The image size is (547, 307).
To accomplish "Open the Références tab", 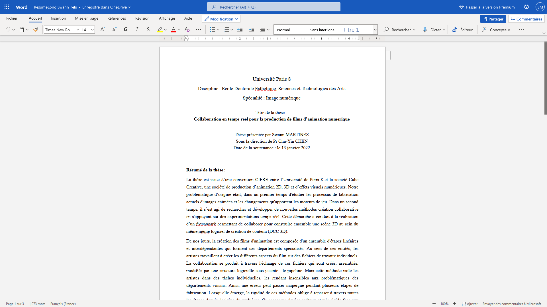I will tap(117, 18).
